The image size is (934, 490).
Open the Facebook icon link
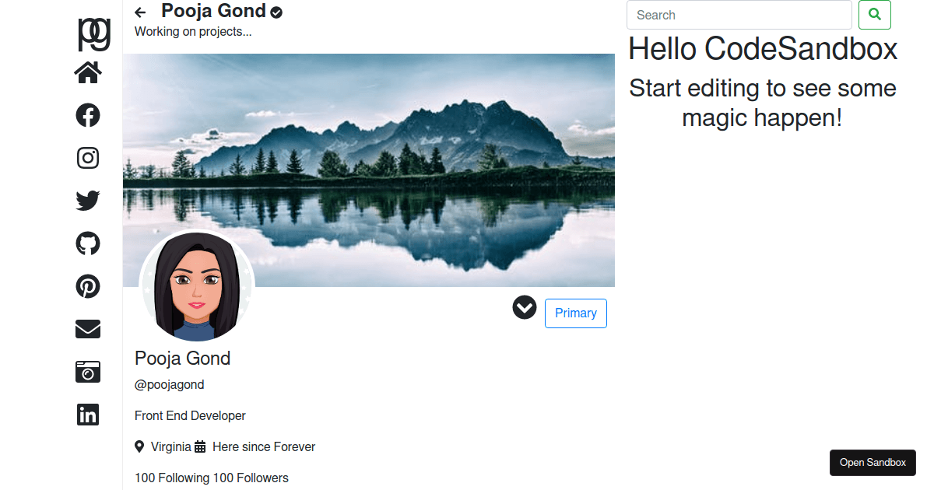pos(88,115)
